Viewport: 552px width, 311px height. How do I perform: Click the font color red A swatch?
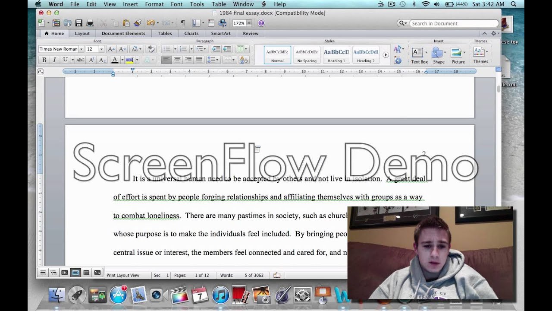[114, 60]
